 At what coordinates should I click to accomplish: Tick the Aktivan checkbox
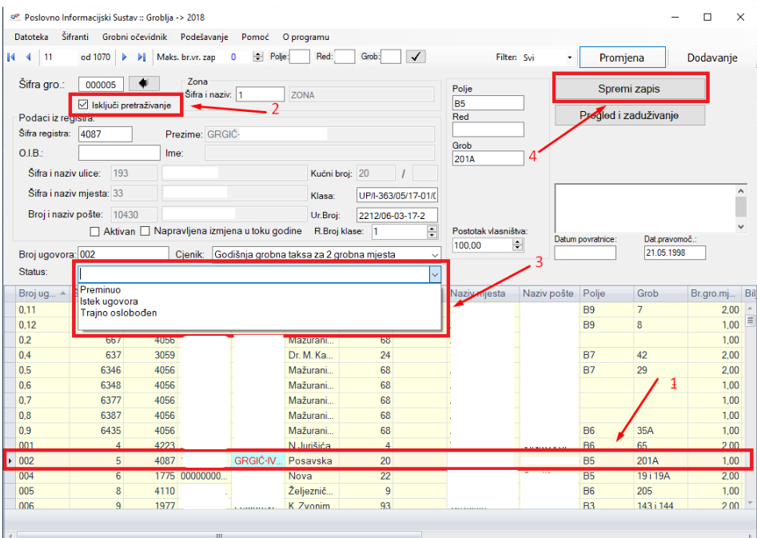pyautogui.click(x=95, y=232)
